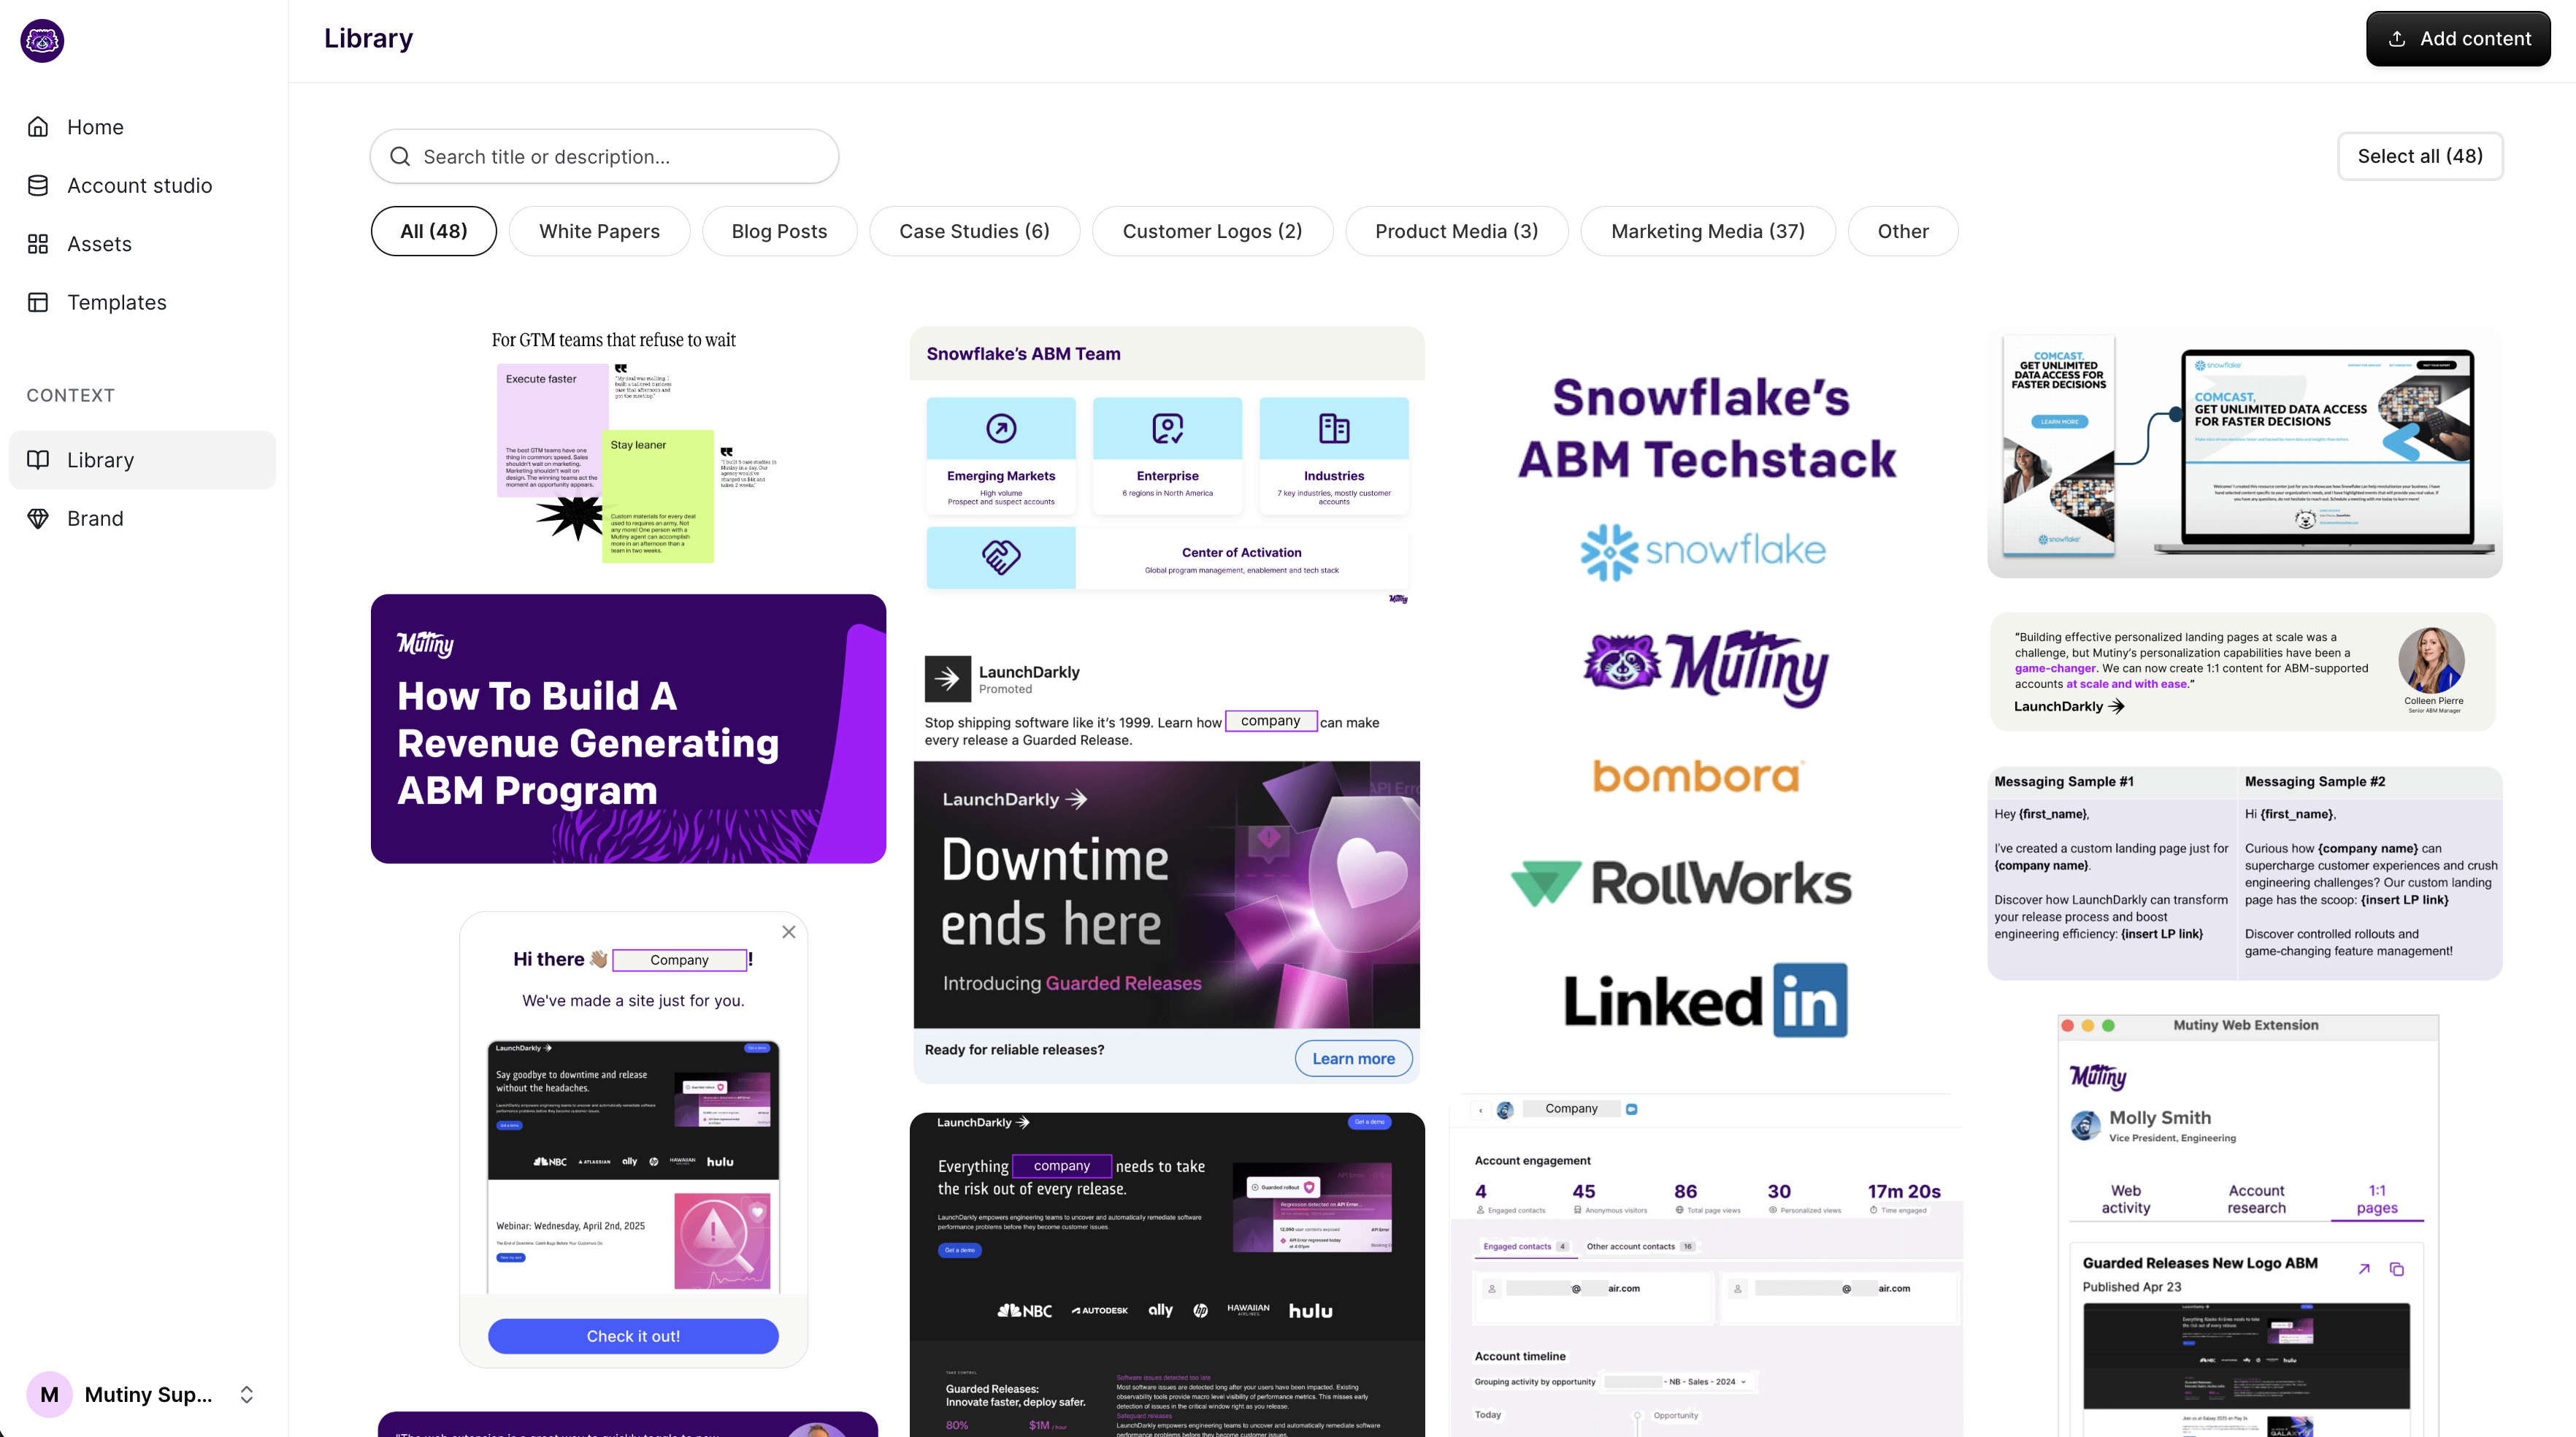2576x1437 pixels.
Task: Click Emerging Markets arrow icon tile
Action: (1001, 428)
